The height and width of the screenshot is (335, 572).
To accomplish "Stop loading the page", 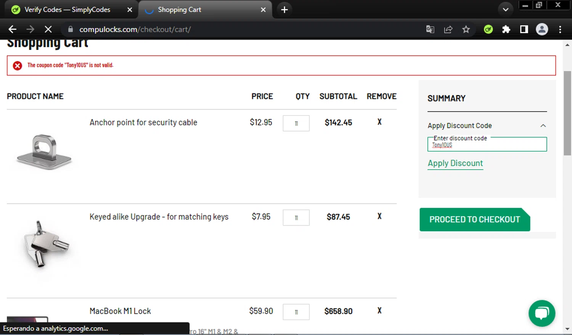I will 48,29.
